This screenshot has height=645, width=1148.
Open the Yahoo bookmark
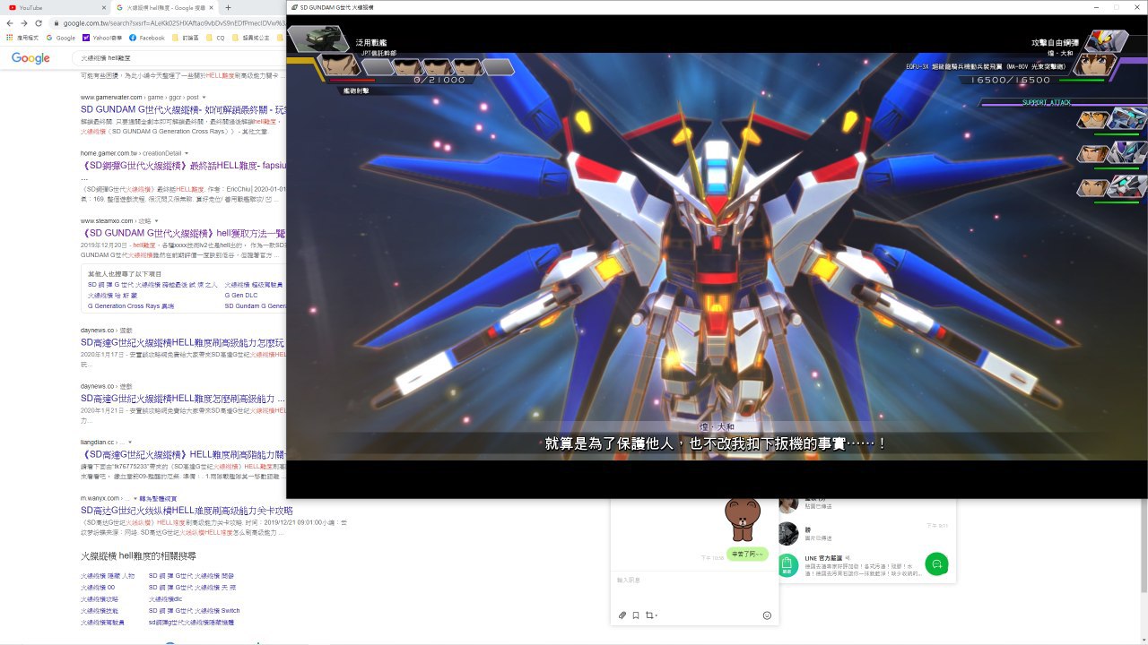101,38
